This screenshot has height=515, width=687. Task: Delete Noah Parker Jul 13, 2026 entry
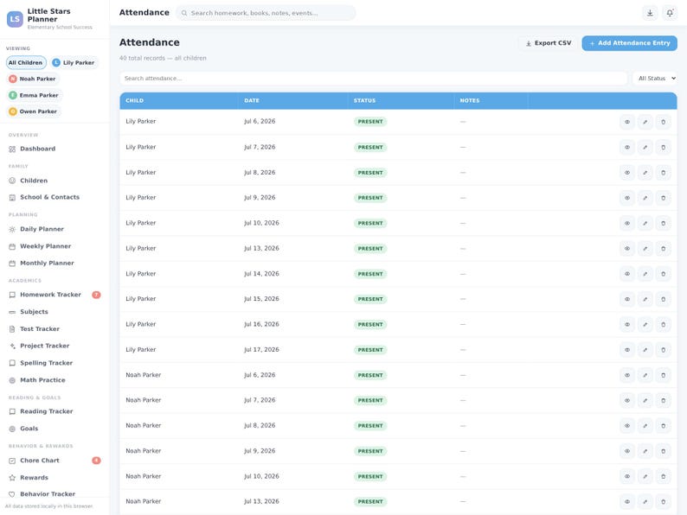(x=663, y=502)
